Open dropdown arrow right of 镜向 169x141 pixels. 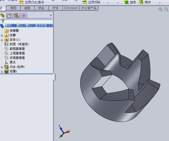point(160,3)
